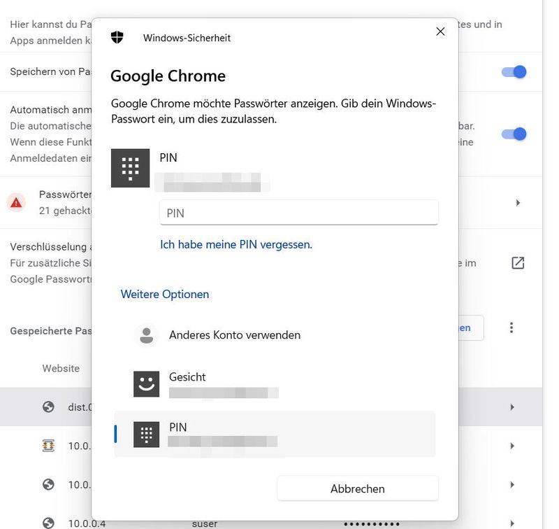Click the orange site icon of 10.0. entry
Image resolution: width=559 pixels, height=529 pixels.
48,446
